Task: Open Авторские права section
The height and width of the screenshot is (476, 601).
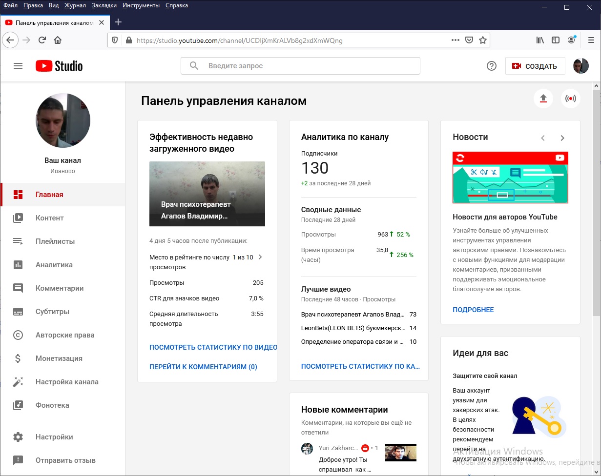Action: (x=62, y=335)
